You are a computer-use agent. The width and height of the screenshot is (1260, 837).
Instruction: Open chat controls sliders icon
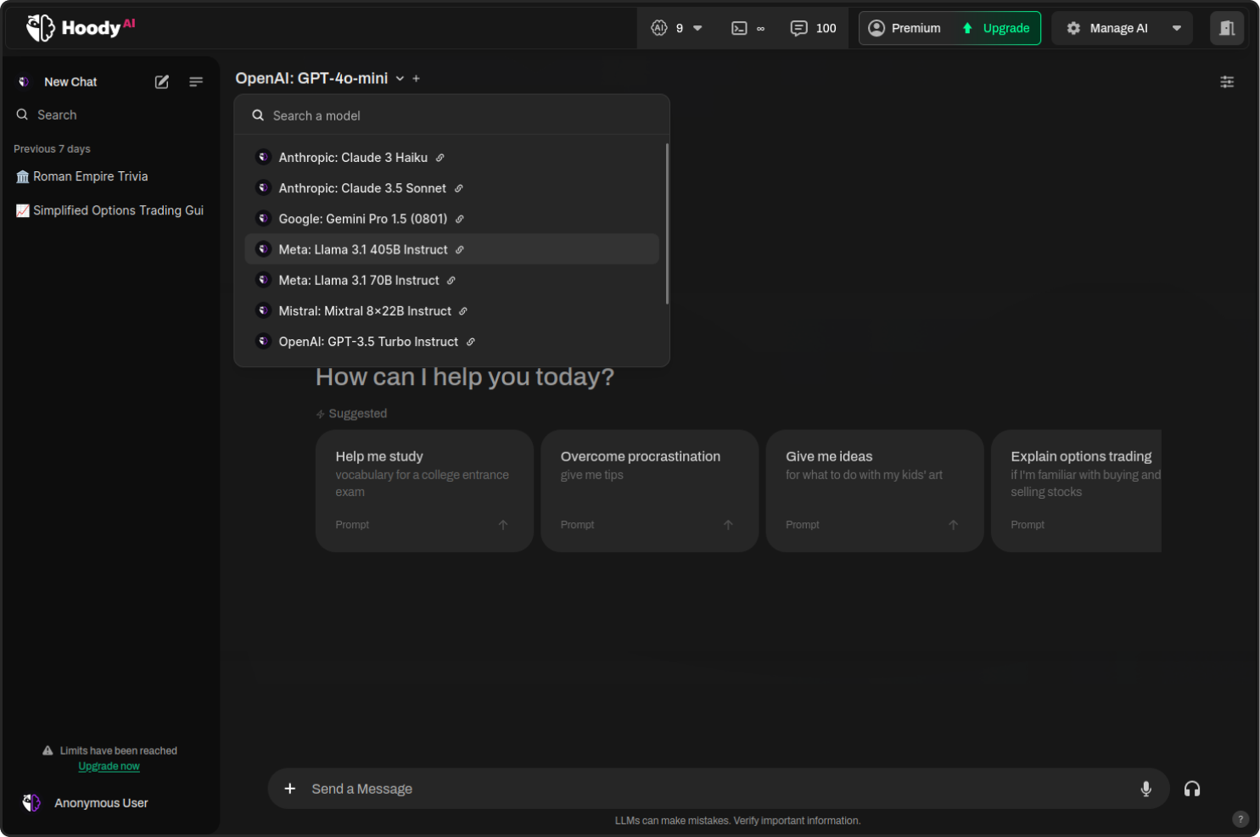click(x=1227, y=82)
